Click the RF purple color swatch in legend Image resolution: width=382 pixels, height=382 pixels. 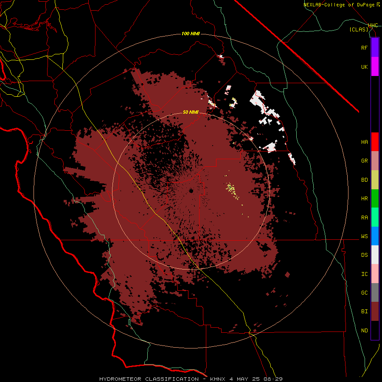coord(375,48)
